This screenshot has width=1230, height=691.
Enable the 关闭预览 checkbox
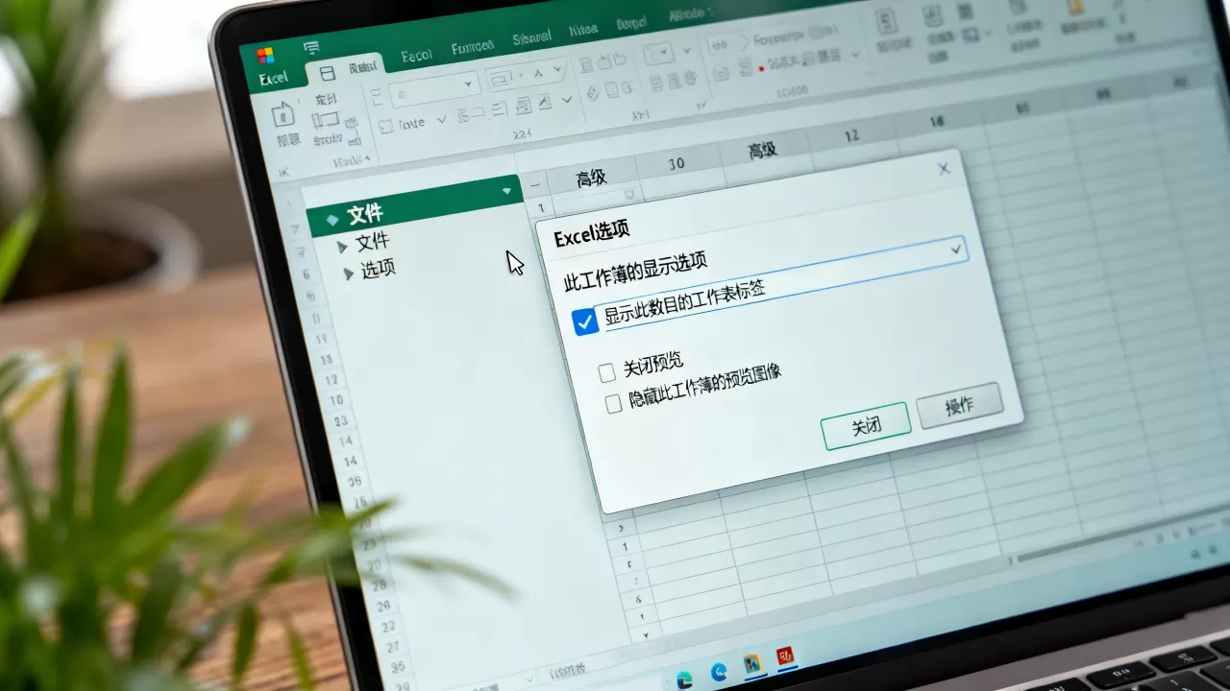click(605, 372)
